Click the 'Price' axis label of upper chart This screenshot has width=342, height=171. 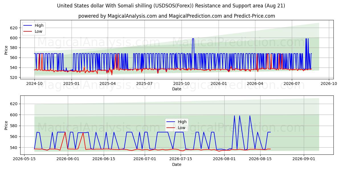tap(6, 50)
